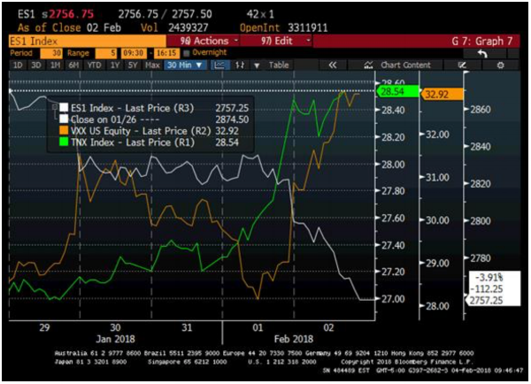Click the 2860 axis tick label
Viewport: 531px width, 384px height.
481,110
